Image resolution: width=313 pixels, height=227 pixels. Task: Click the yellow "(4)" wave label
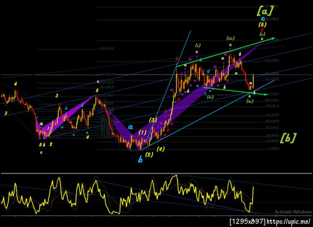tap(161, 149)
